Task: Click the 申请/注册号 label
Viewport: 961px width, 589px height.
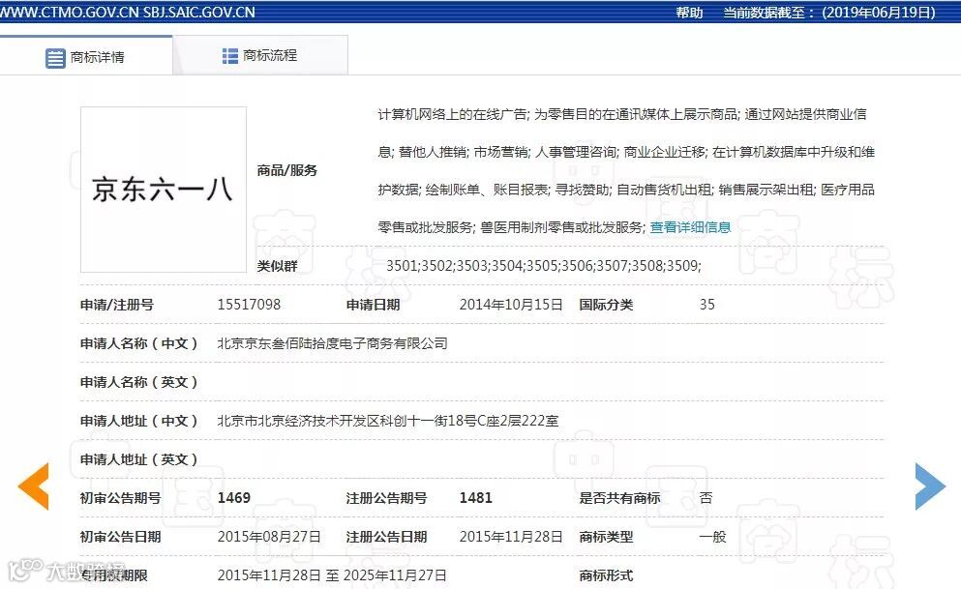Action: pos(117,305)
